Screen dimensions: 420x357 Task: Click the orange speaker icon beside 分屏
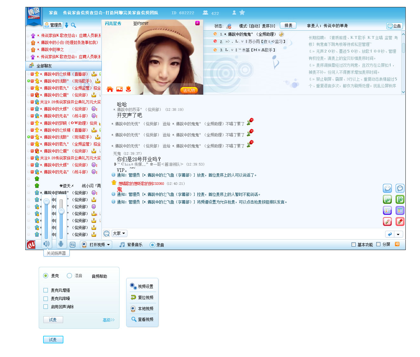(397, 244)
